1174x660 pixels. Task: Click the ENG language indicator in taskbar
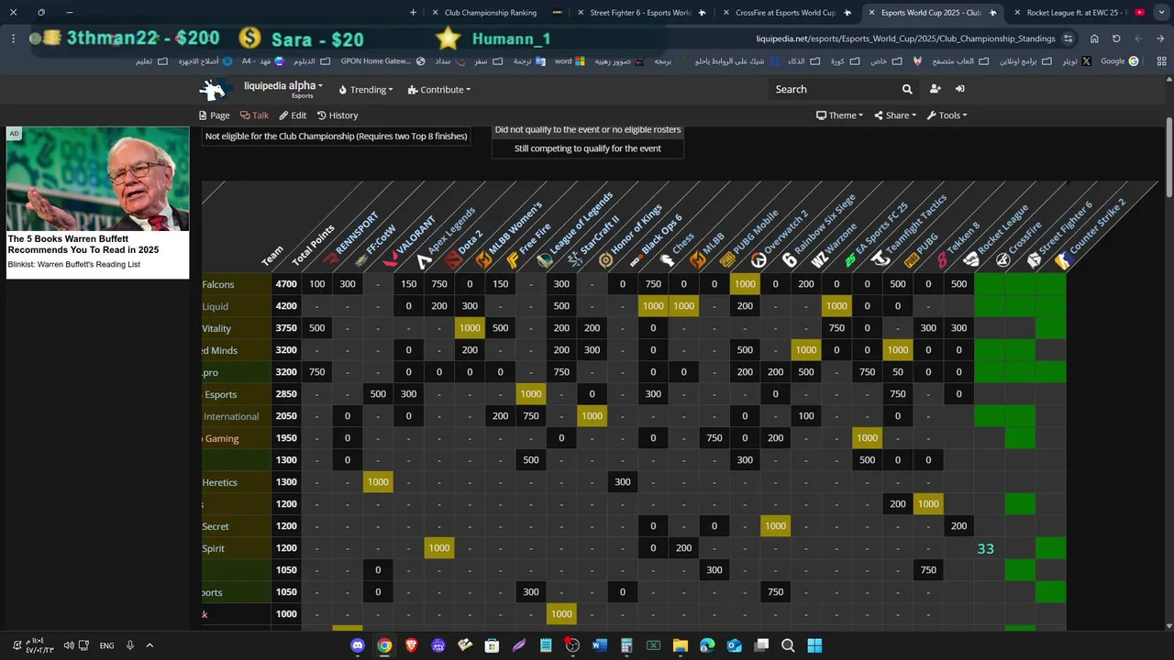pyautogui.click(x=107, y=645)
